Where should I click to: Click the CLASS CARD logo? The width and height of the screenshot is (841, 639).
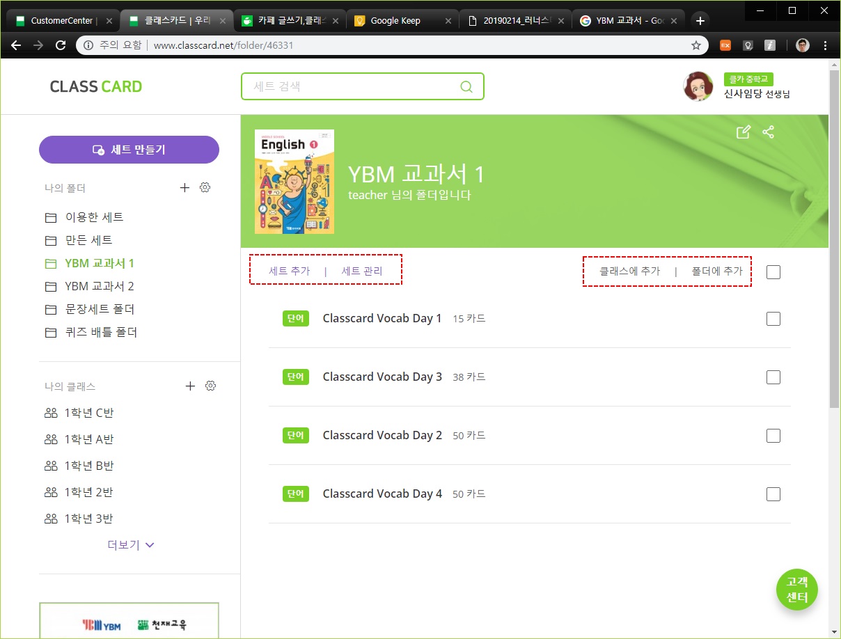96,87
